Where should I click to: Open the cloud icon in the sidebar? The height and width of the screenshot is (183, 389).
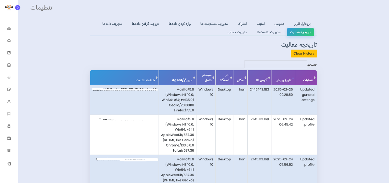[x=9, y=40]
